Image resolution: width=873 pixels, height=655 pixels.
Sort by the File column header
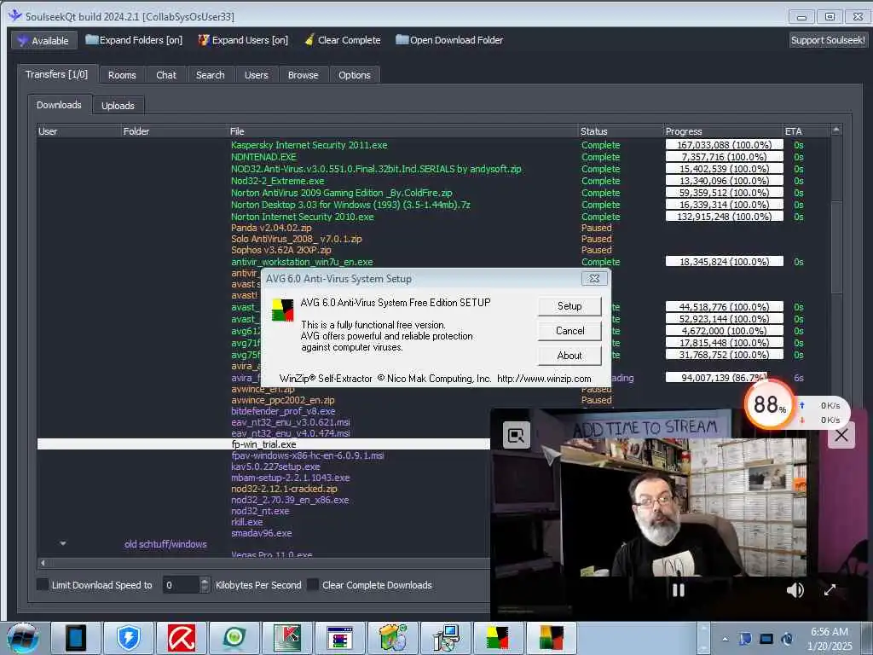[403, 131]
